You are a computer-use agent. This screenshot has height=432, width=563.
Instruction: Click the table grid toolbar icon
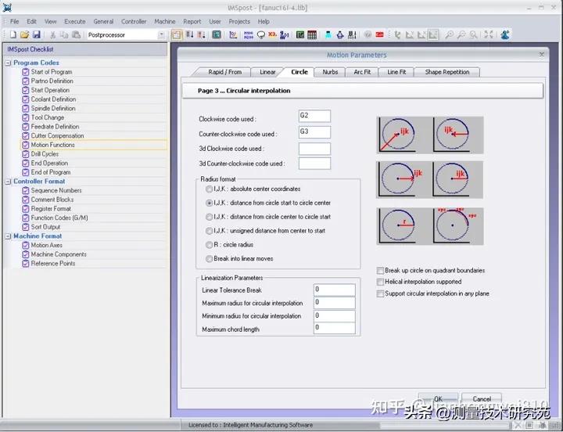[x=312, y=34]
